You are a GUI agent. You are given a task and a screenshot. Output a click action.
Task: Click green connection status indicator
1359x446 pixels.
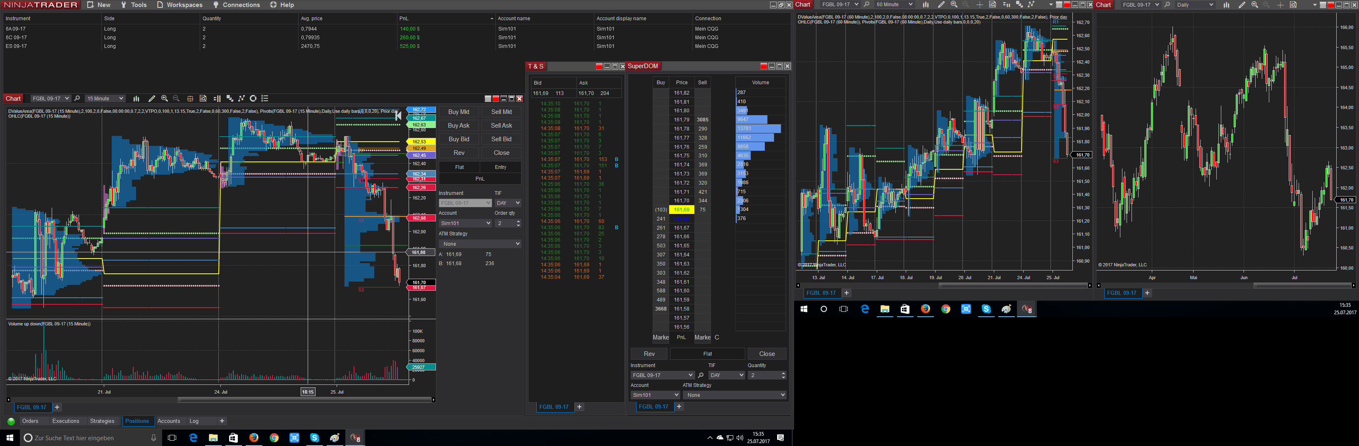point(11,421)
